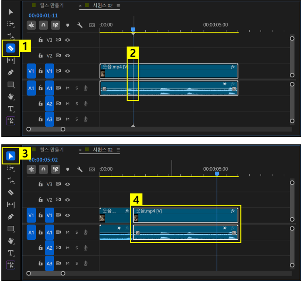Open 시퀀스 02 panel menu in top panel

118,6
